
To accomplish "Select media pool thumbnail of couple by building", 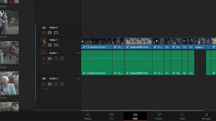I will click(9, 53).
